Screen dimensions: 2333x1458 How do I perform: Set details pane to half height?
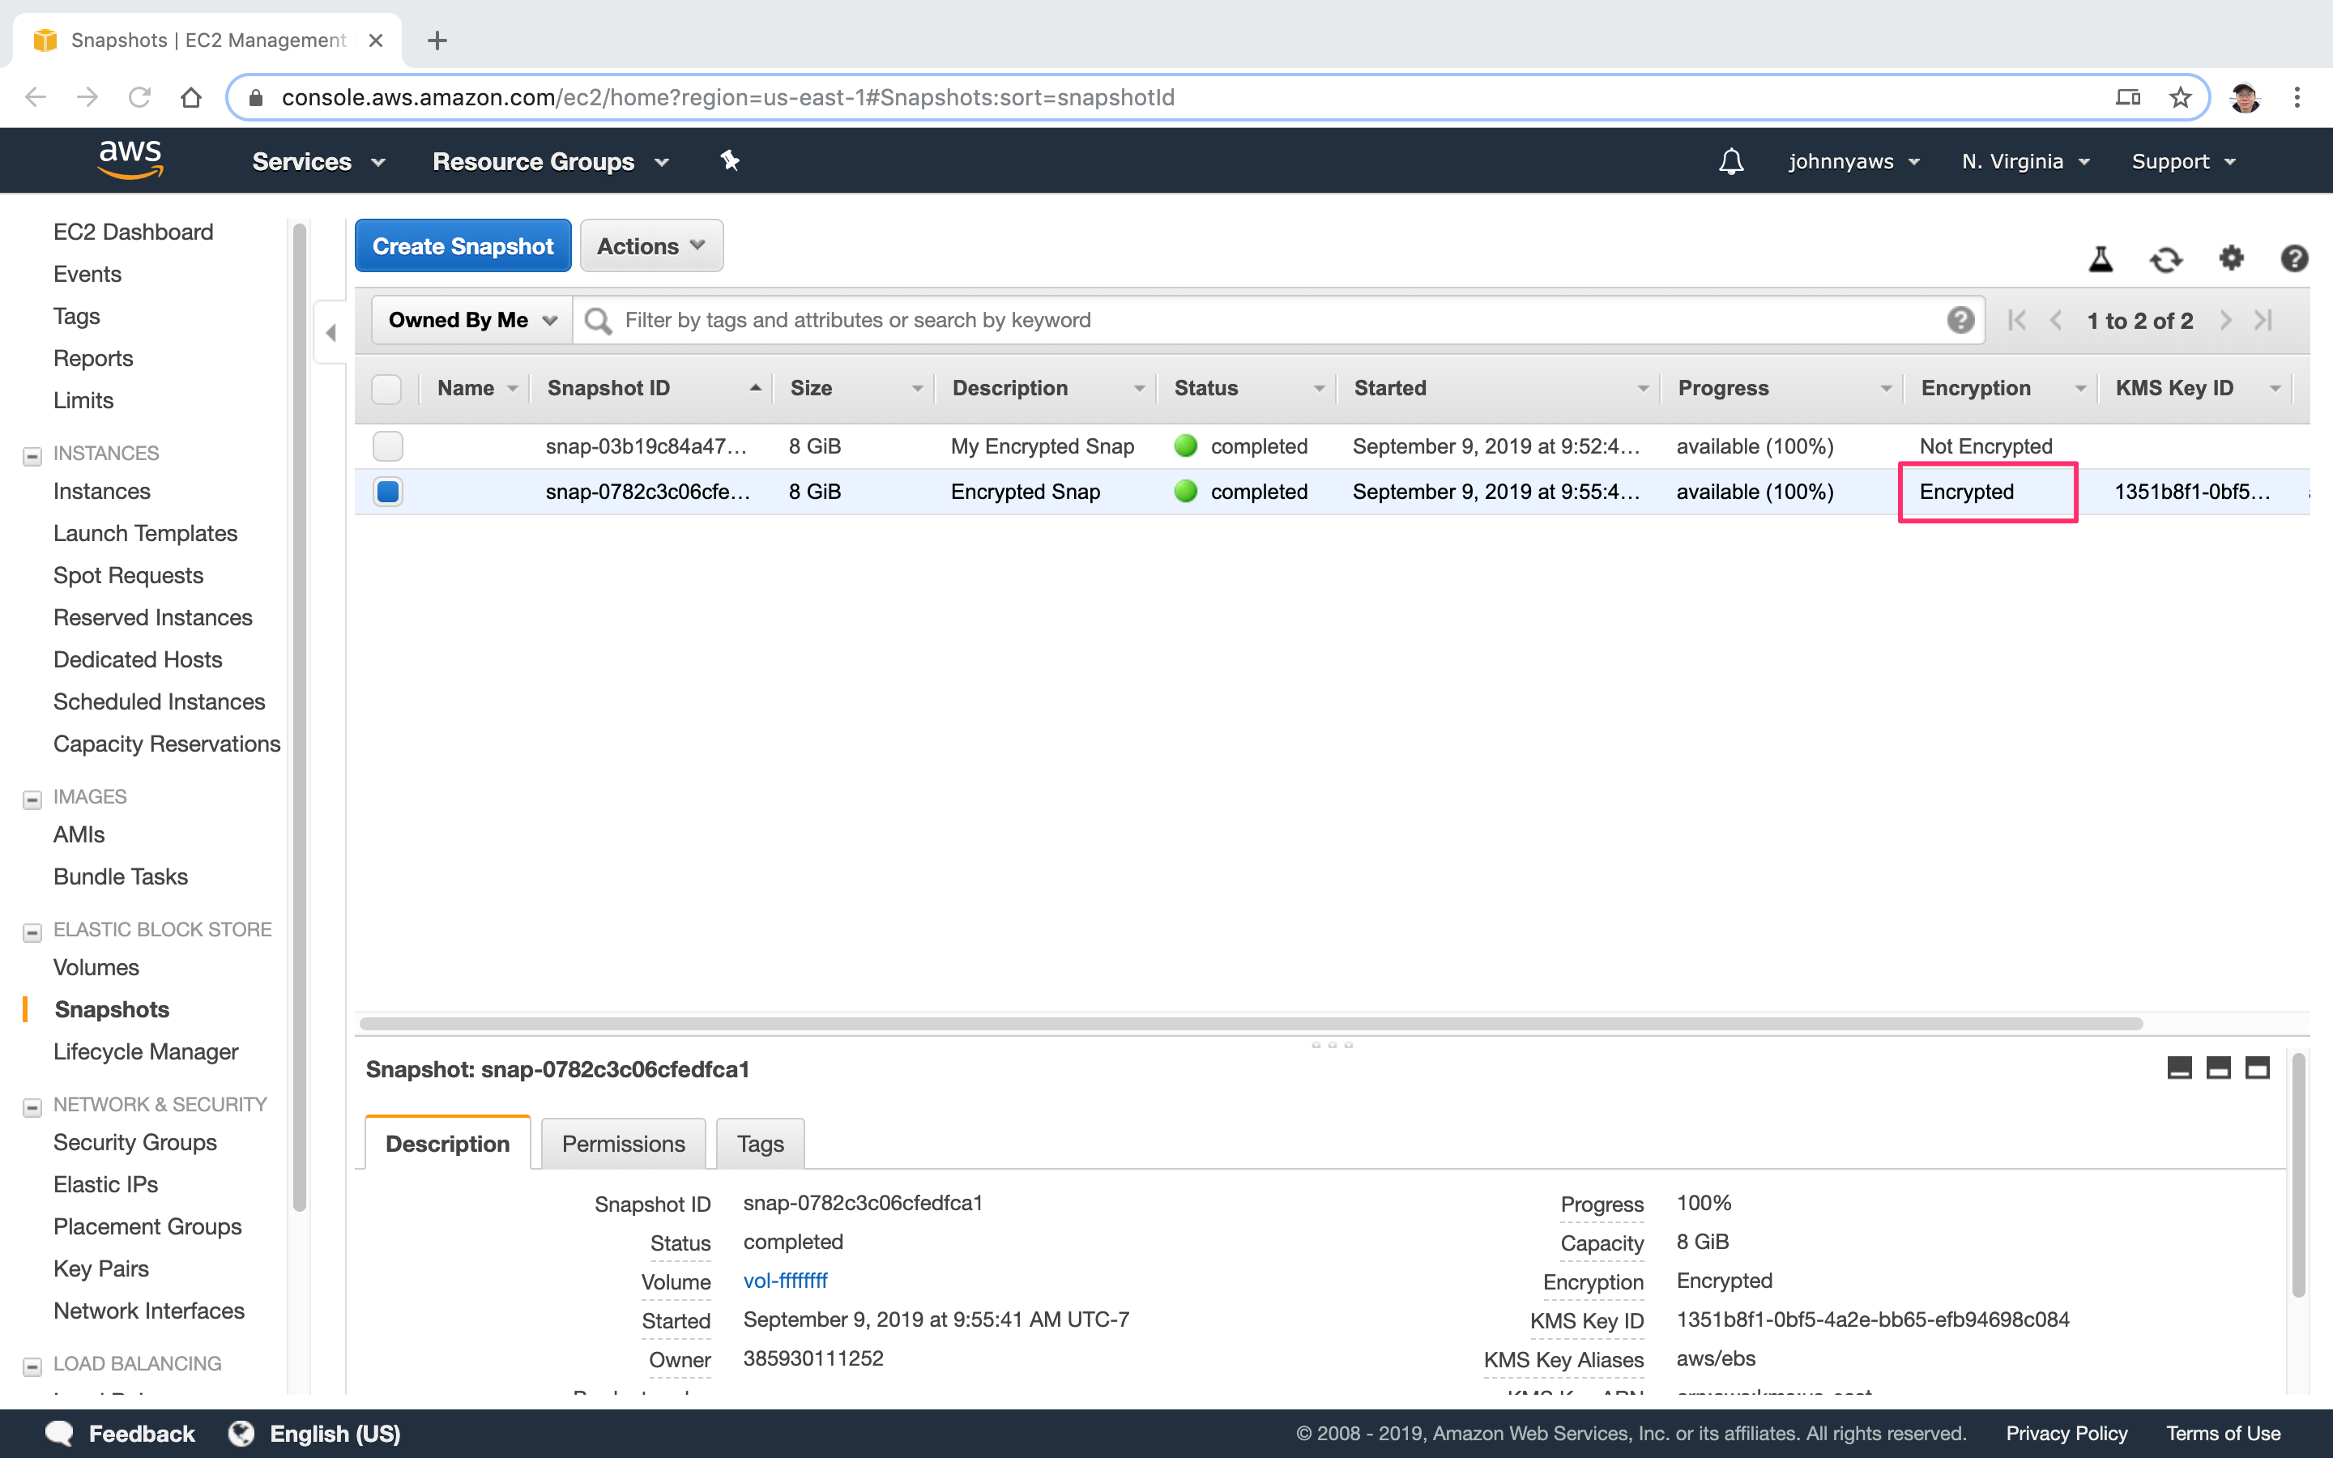[2218, 1068]
